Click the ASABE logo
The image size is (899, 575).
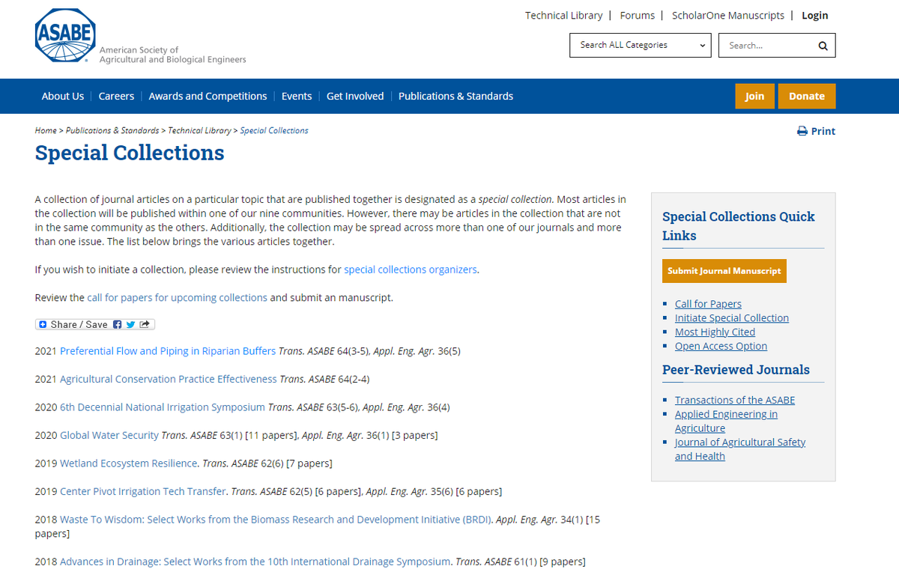65,36
